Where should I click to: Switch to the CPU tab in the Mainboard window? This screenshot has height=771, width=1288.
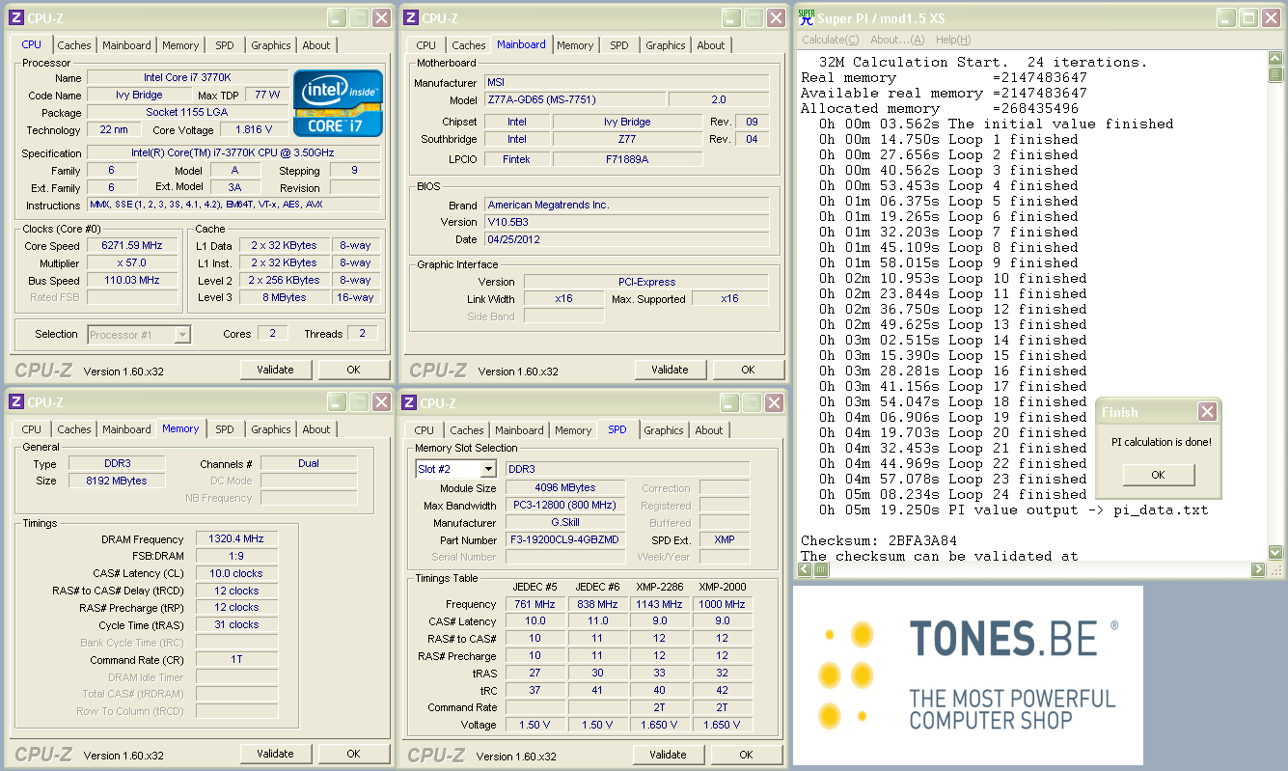(425, 45)
